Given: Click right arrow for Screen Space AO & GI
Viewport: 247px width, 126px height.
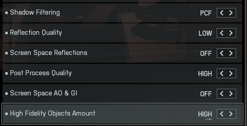Looking at the screenshot, I should 231,94.
